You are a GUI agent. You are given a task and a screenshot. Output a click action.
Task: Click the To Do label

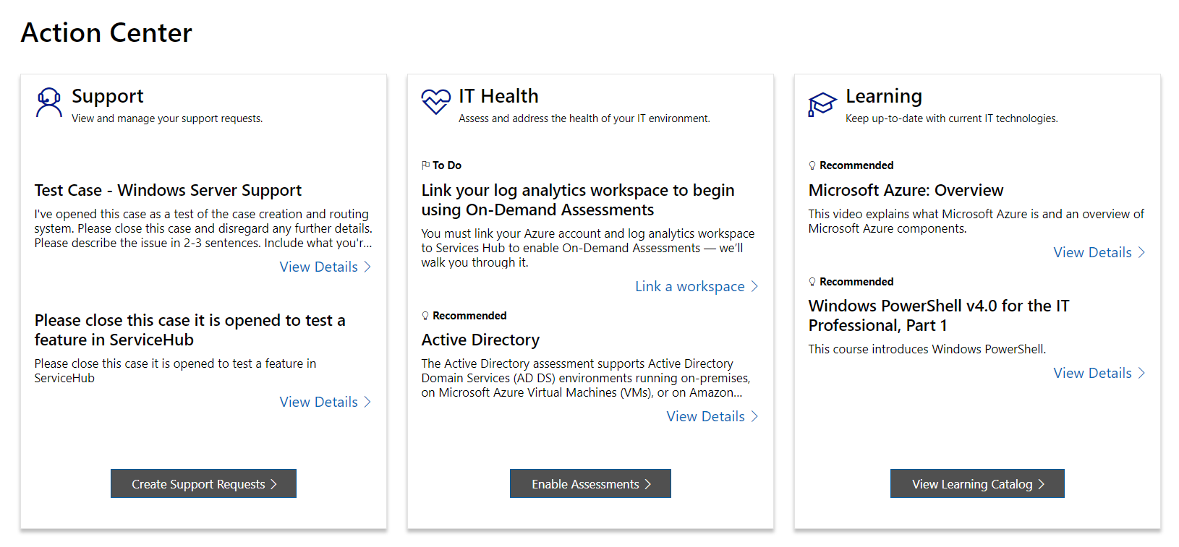click(x=447, y=165)
